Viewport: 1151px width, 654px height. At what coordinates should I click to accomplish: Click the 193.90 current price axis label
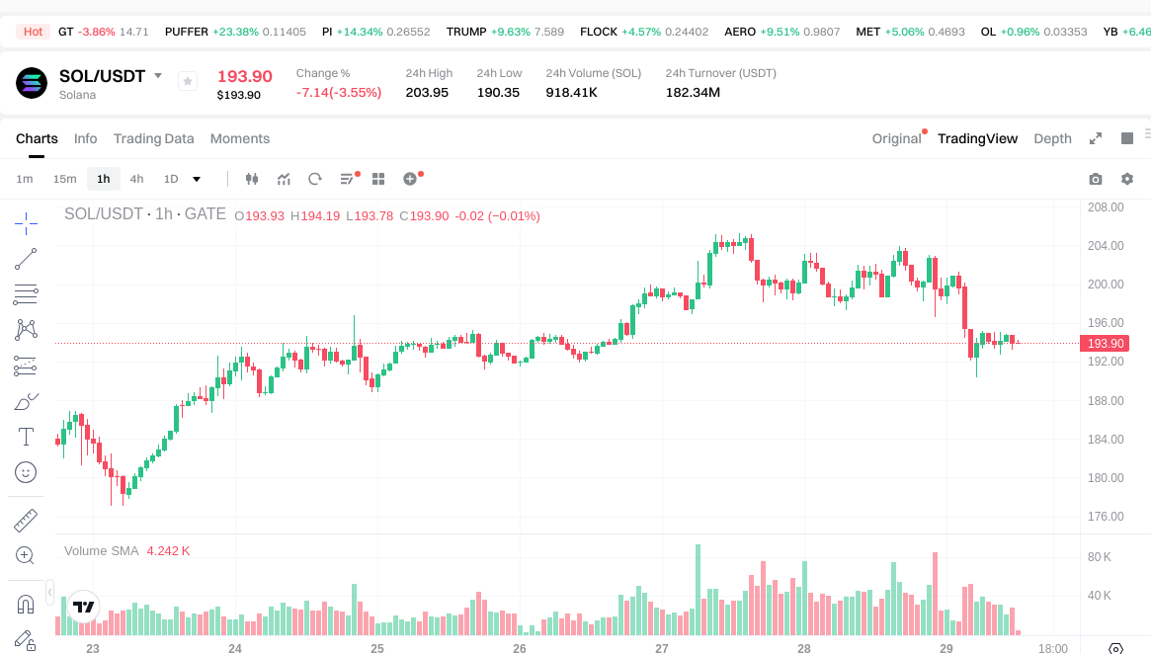pyautogui.click(x=1105, y=344)
